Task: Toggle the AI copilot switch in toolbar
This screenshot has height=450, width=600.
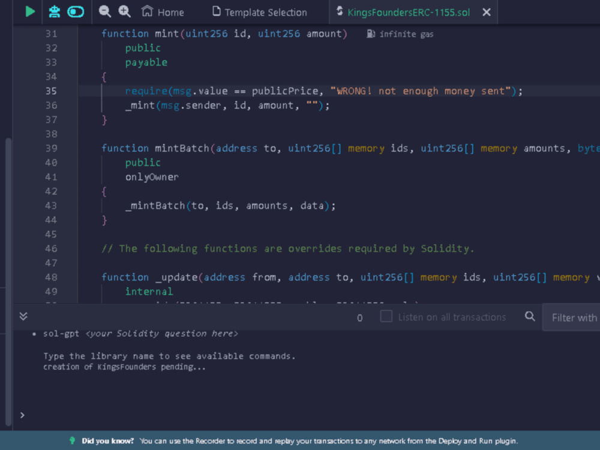Action: click(76, 12)
